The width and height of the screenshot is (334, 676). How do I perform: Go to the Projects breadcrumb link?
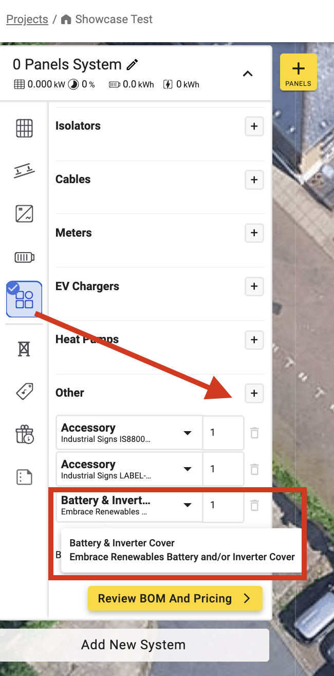click(x=27, y=20)
